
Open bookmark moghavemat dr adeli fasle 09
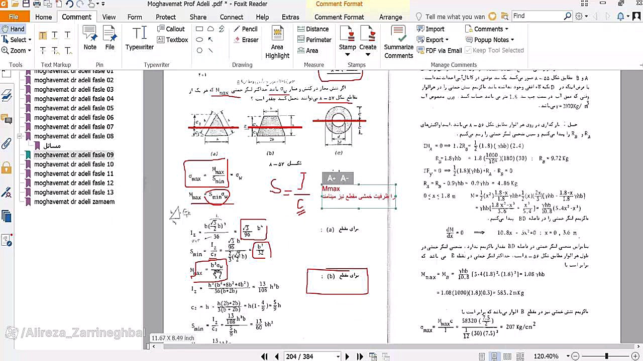pos(74,155)
